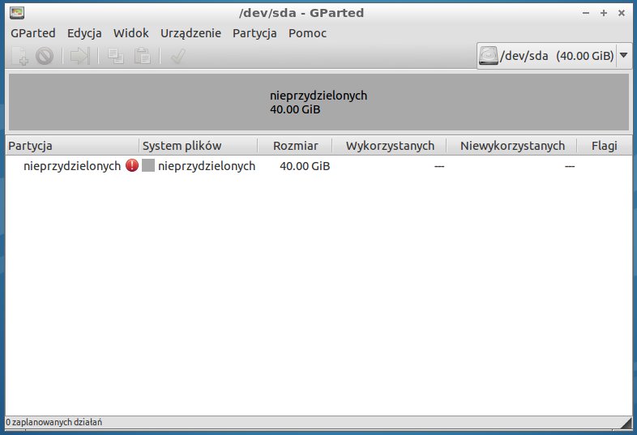Screen dimensions: 637x435
Task: Click the Rozmiar column header
Action: click(295, 146)
